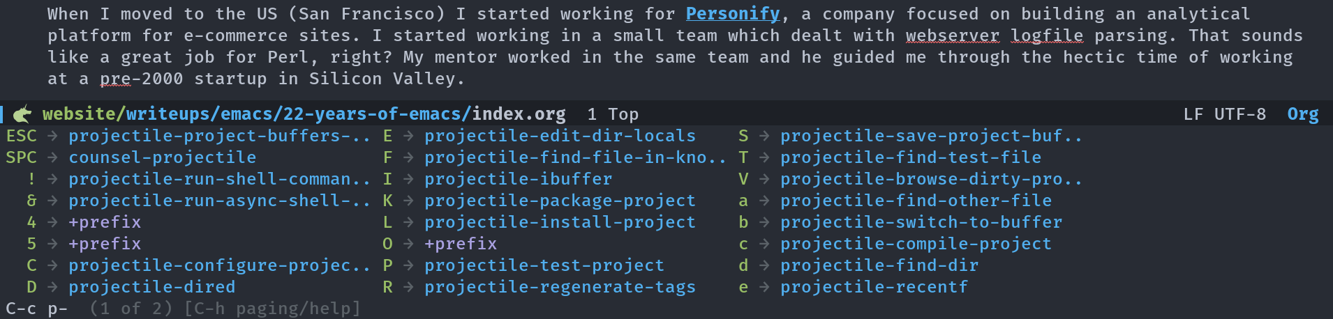Open the Personify hyperlink
Screen dimensions: 1333x319
tap(733, 14)
